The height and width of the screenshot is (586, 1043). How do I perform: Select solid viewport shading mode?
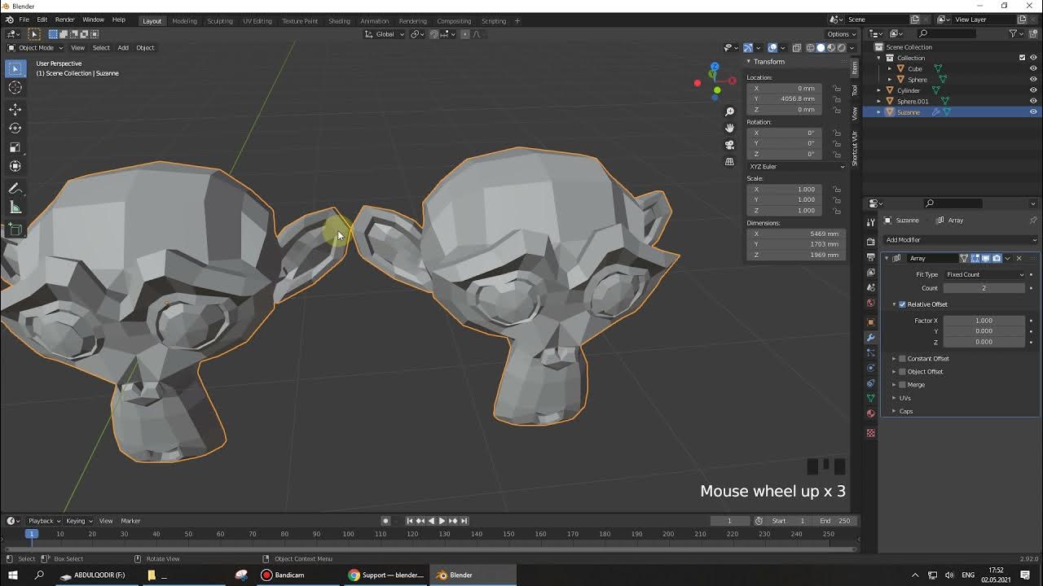point(821,47)
